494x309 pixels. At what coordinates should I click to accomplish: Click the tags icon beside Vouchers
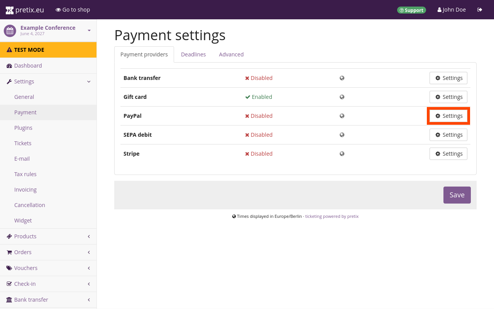tap(9, 268)
